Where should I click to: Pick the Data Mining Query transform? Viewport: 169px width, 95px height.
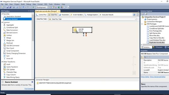[x=13, y=77]
